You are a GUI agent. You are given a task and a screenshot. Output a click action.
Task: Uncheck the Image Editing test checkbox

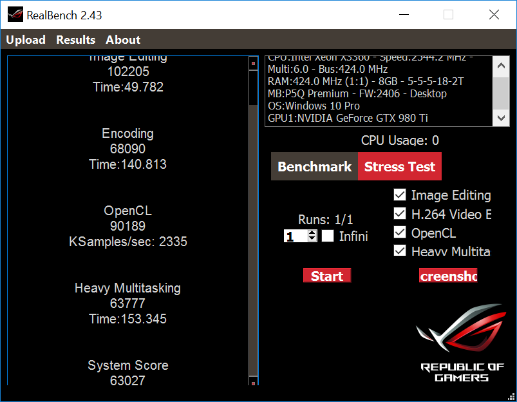click(x=400, y=195)
